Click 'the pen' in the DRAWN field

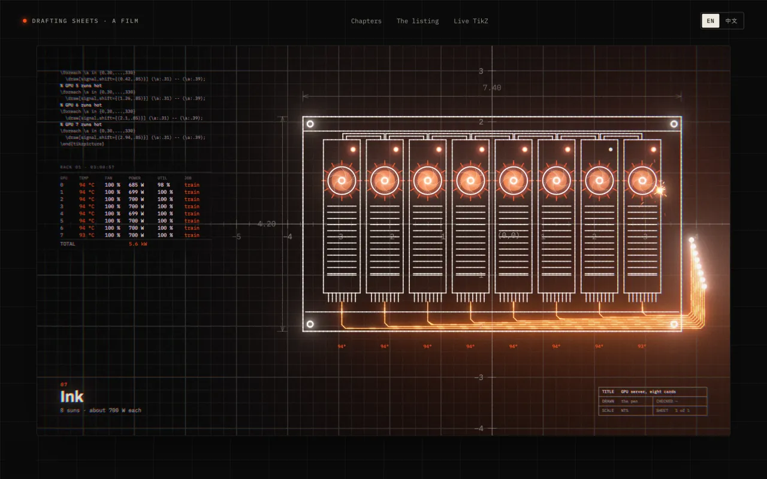coord(629,401)
